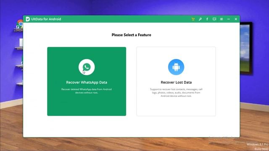Click the blue Android robot icon

point(176,67)
